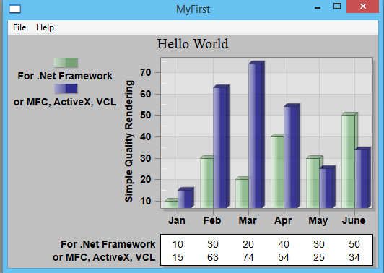The width and height of the screenshot is (384, 273).
Task: Click the Apr axis label
Action: coord(283,221)
